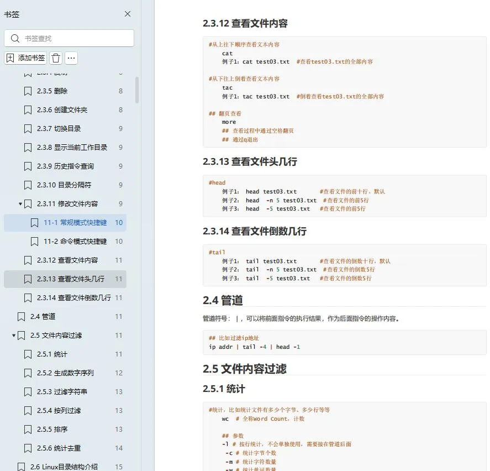Click bookmark icon beside 2.5.4 按列过滤

pos(28,411)
